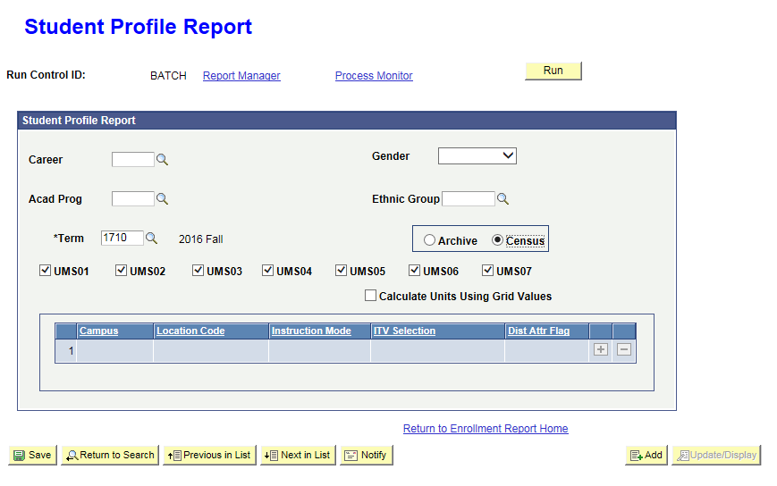Go to Next in List
This screenshot has height=486, width=777.
tap(298, 455)
